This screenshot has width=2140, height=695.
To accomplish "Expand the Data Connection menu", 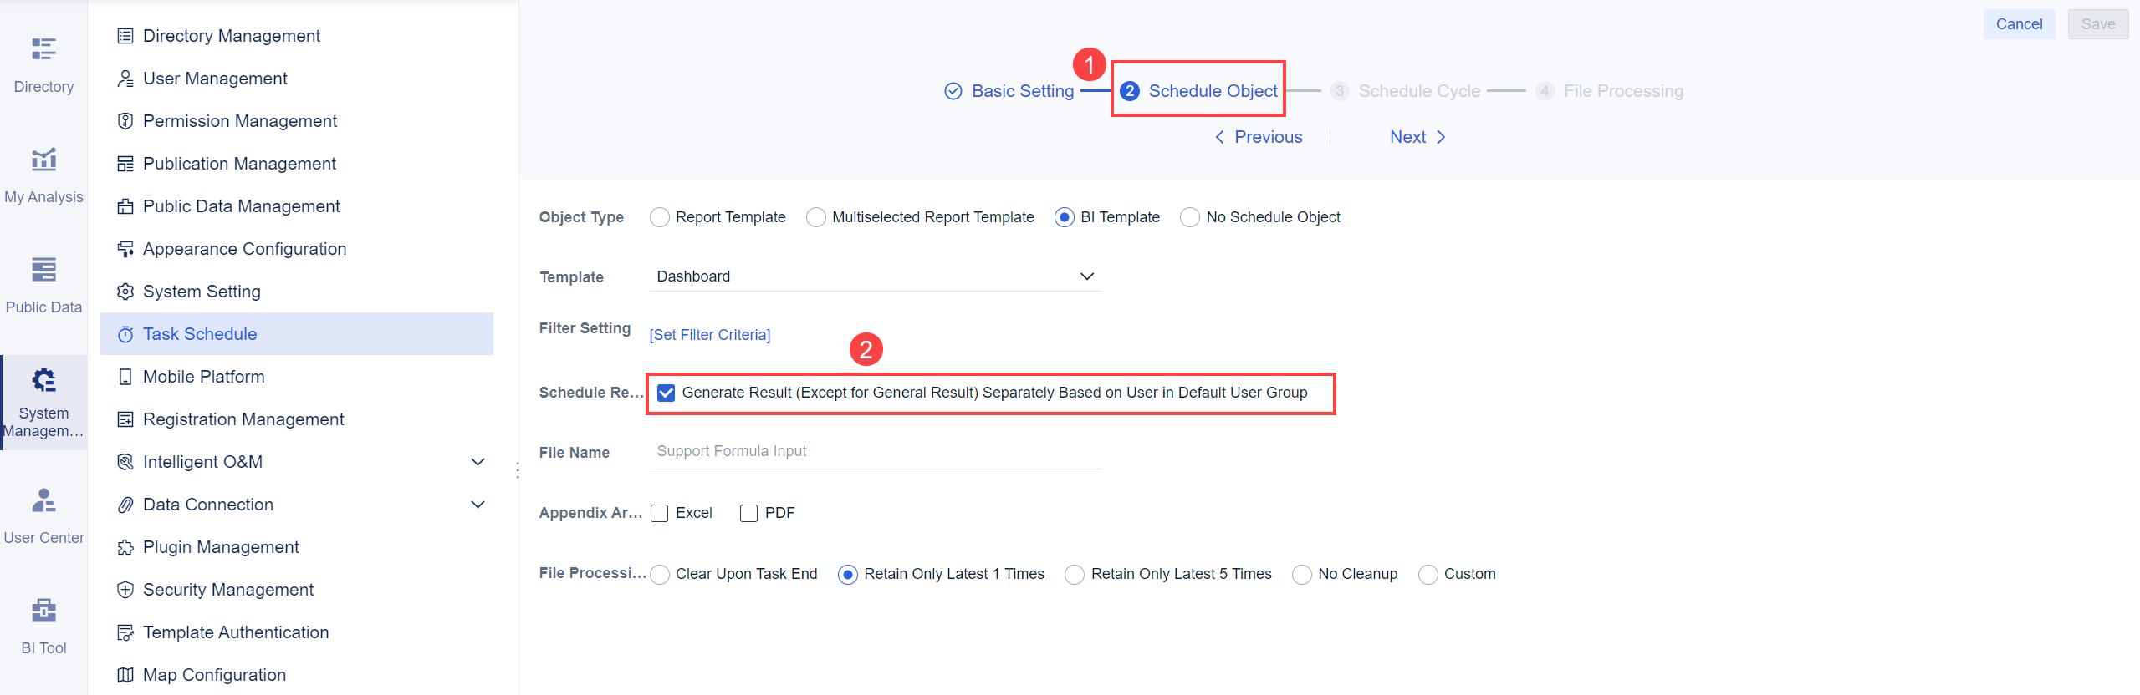I will pyautogui.click(x=478, y=505).
